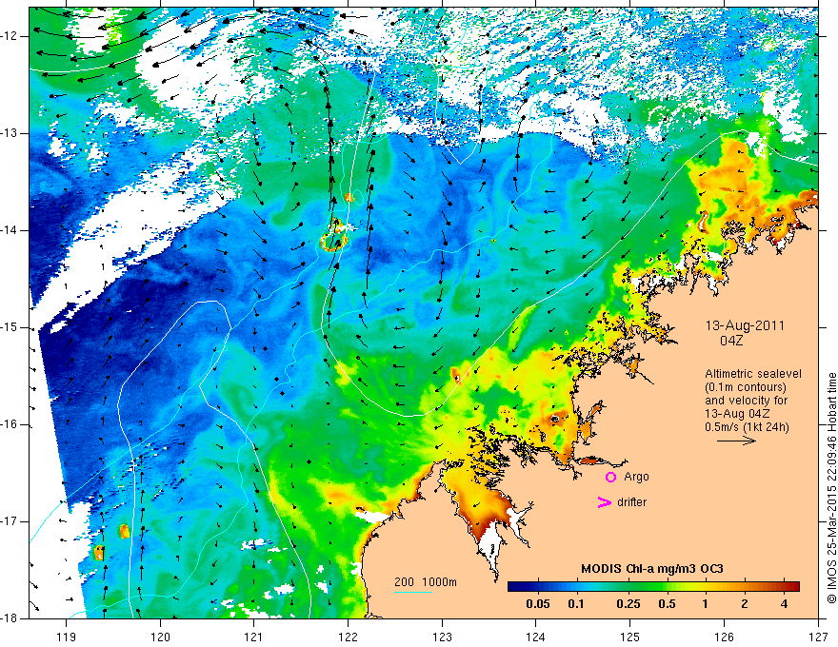Screen dimensions: 838x647
Task: Click the latitude -16 axis label
Action: pos(10,424)
